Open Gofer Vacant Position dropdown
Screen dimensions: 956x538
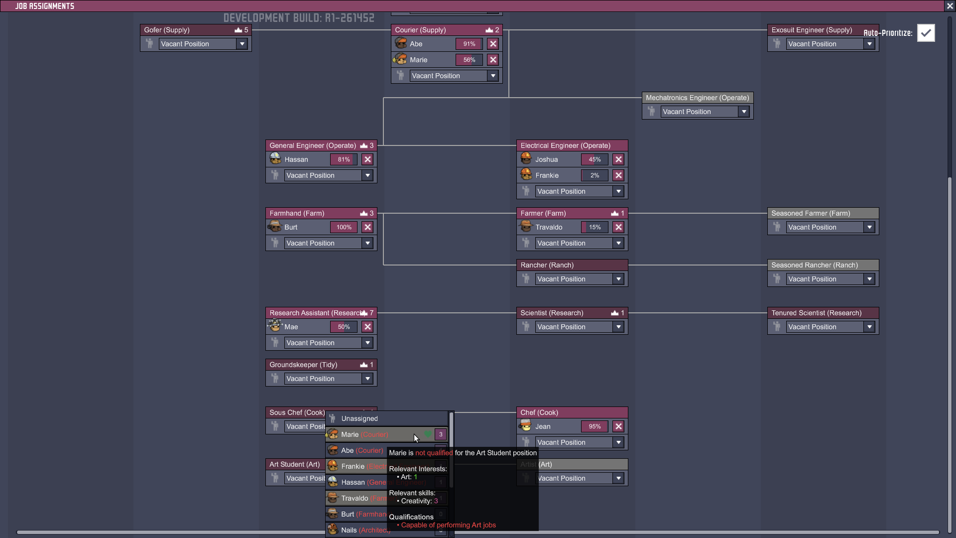(x=242, y=44)
